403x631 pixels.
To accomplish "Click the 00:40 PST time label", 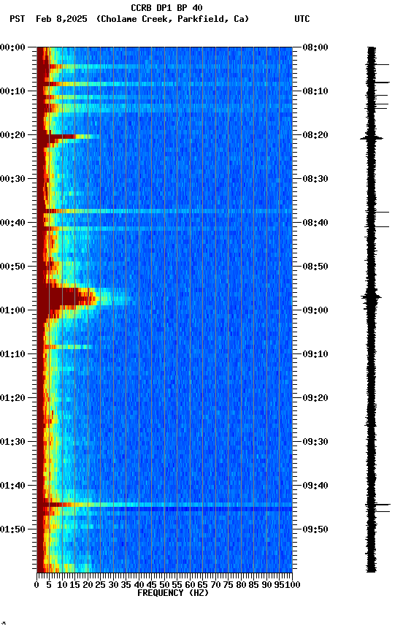I will tap(12, 223).
